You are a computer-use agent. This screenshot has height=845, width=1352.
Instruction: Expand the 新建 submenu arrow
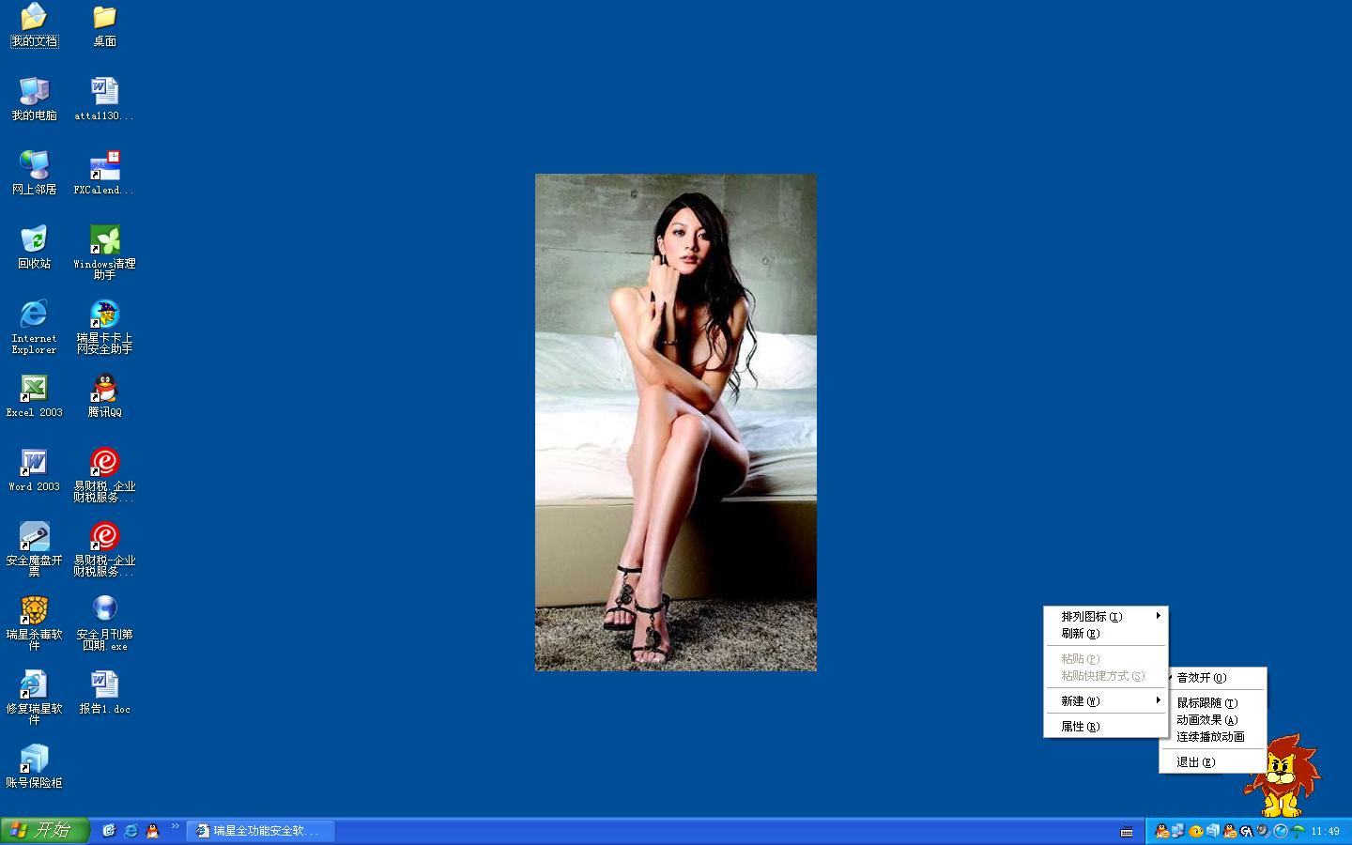point(1159,700)
